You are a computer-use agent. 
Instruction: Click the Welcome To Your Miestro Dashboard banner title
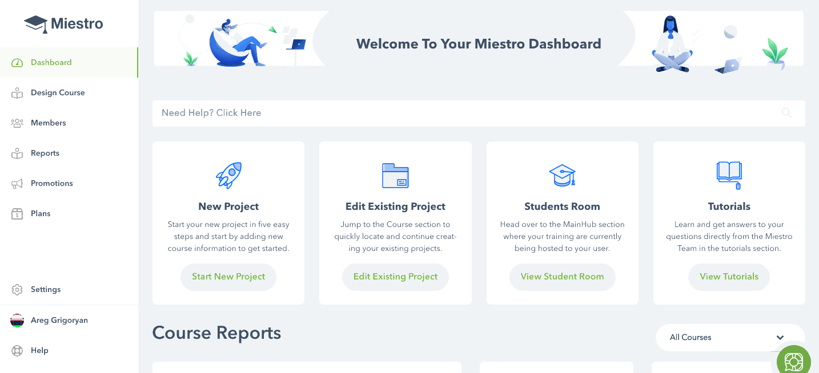click(479, 44)
